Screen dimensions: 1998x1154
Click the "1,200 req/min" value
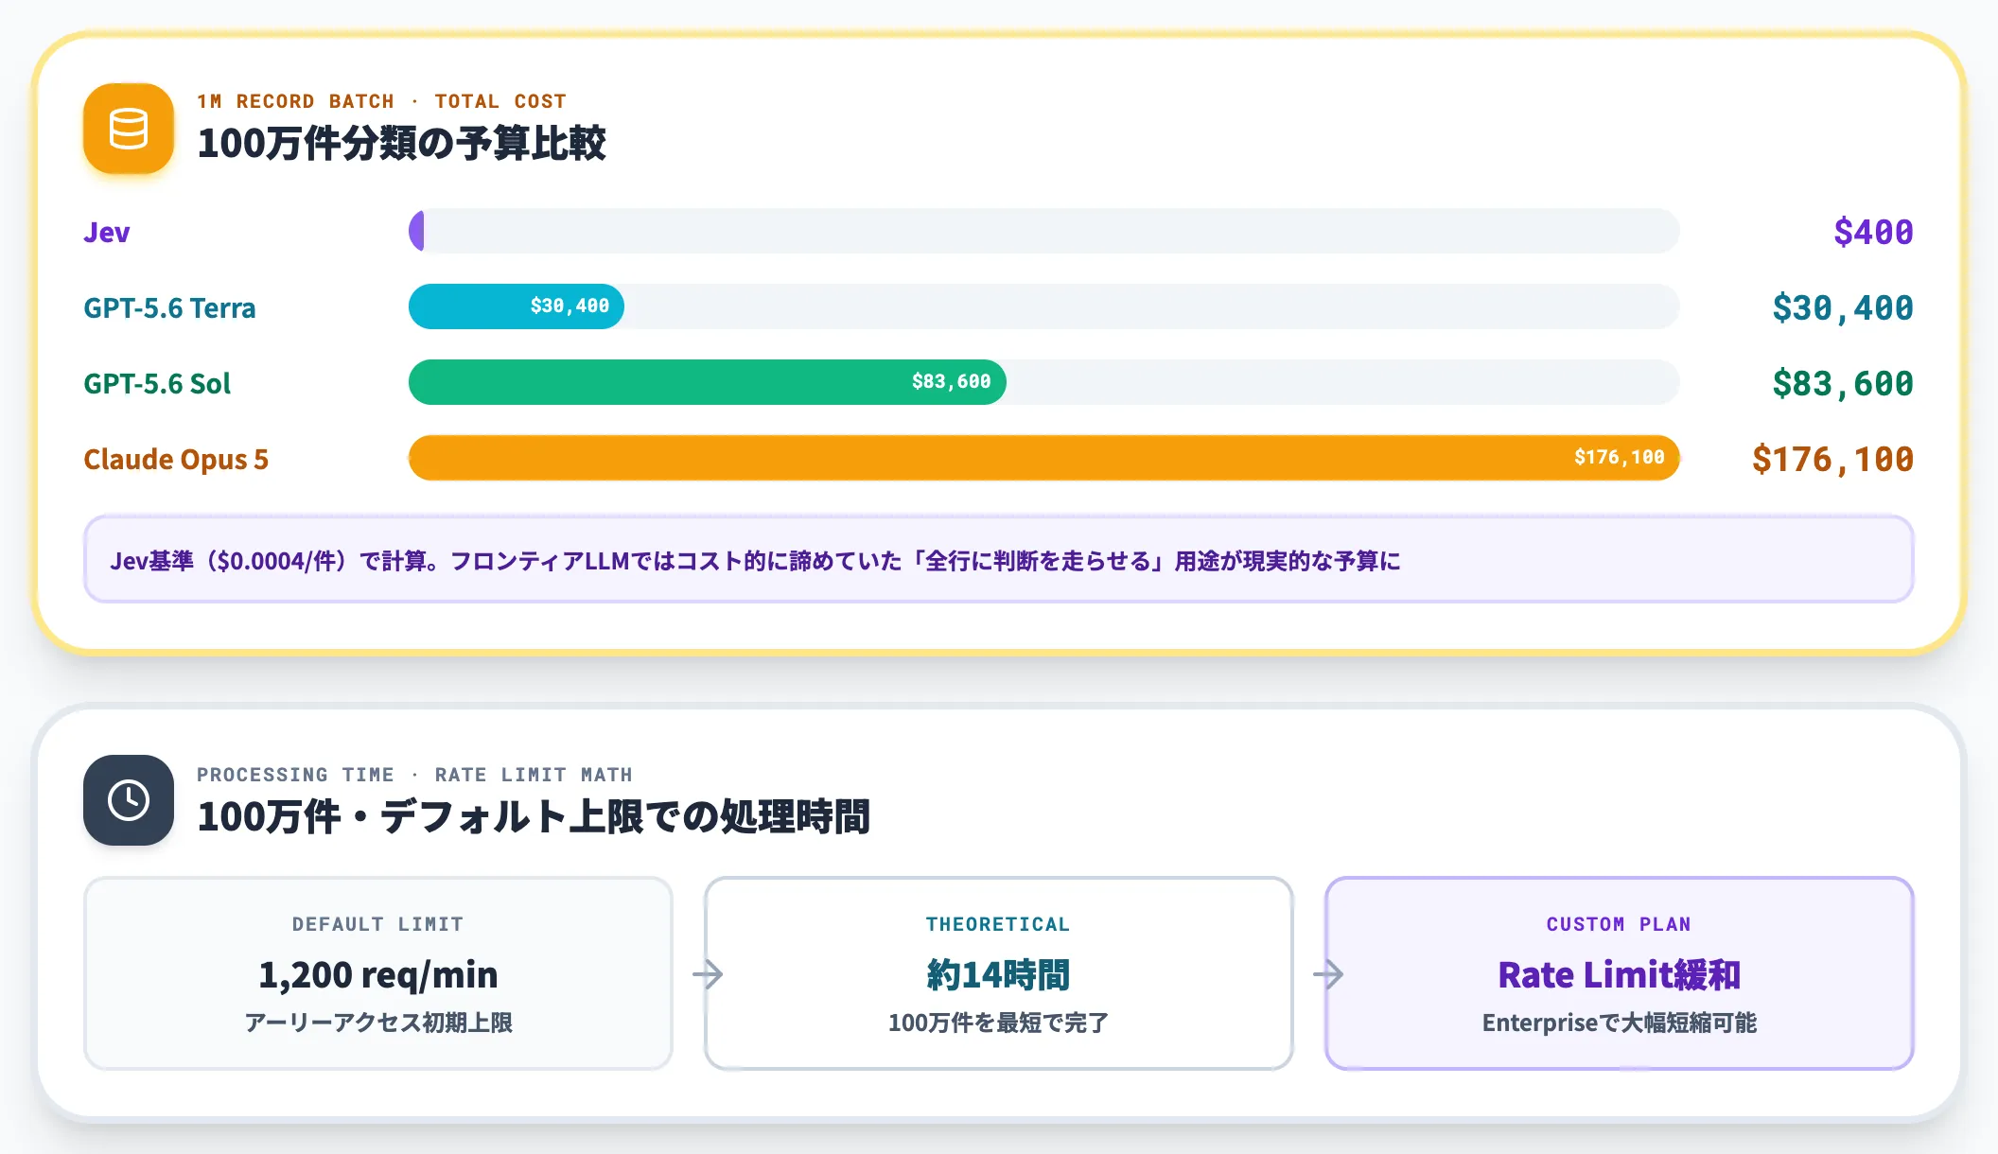[378, 974]
